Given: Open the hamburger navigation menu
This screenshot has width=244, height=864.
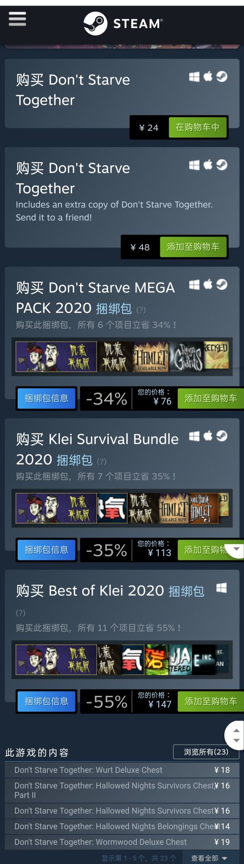Looking at the screenshot, I should (17, 19).
